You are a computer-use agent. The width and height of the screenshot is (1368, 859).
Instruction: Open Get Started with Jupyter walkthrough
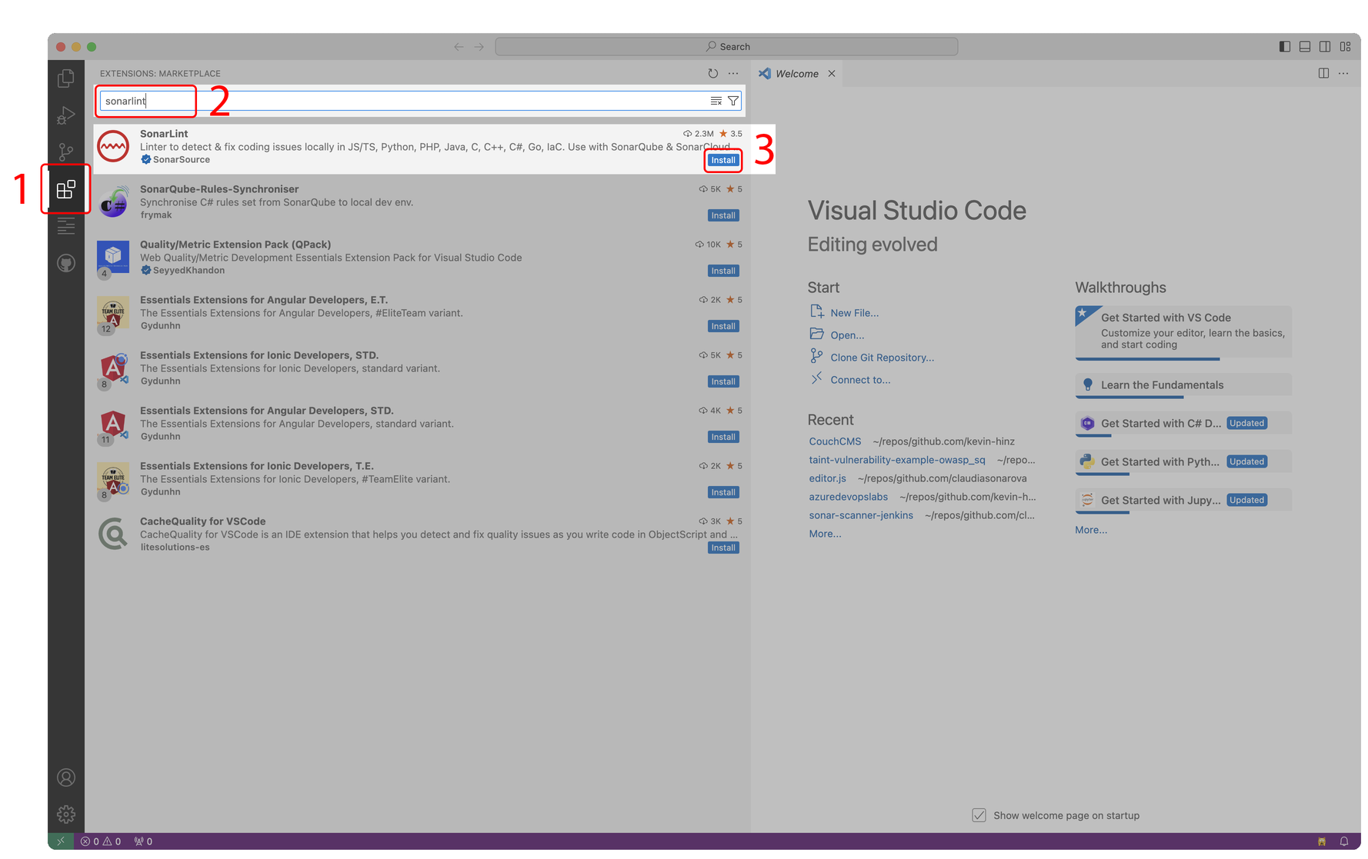1183,501
